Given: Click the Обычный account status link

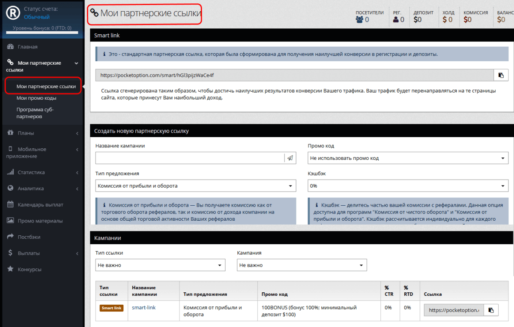Looking at the screenshot, I should click(x=37, y=17).
